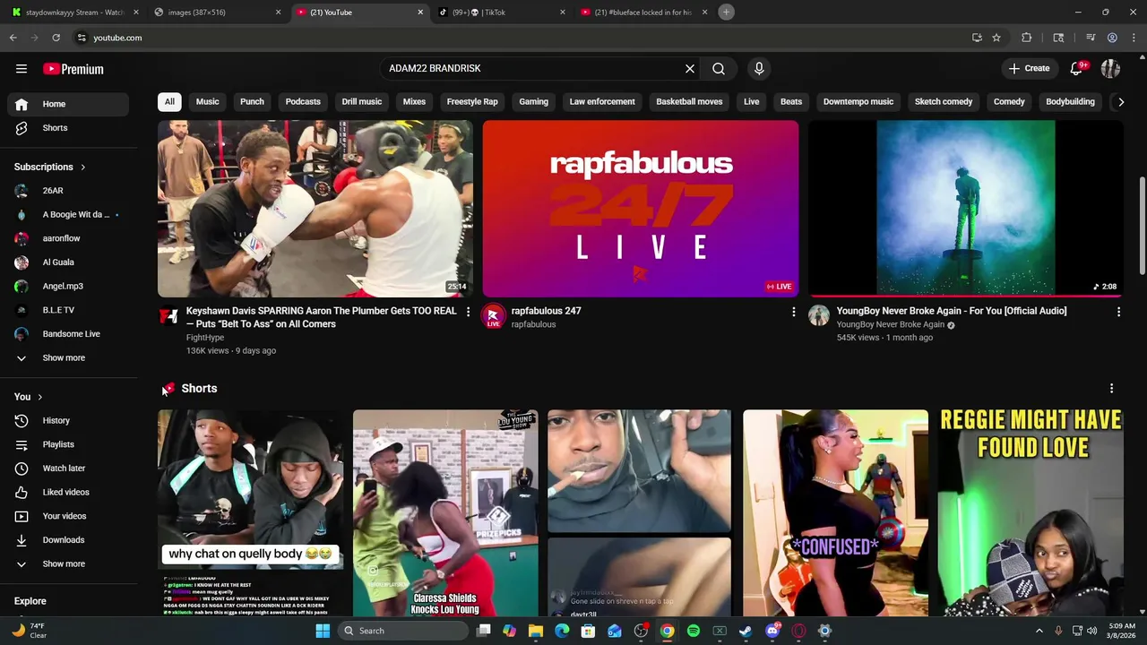
Task: Select the All filter chip
Action: pos(169,102)
